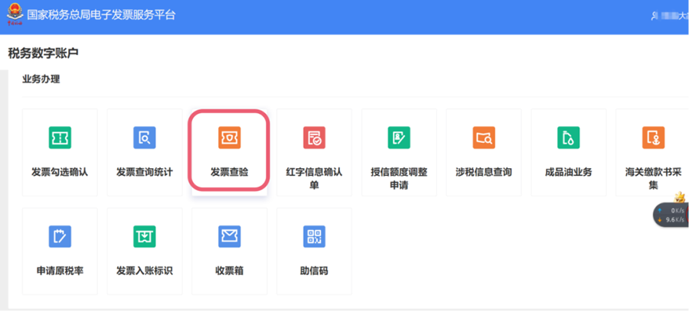Click the 红字信息确认单 text label

click(x=314, y=178)
